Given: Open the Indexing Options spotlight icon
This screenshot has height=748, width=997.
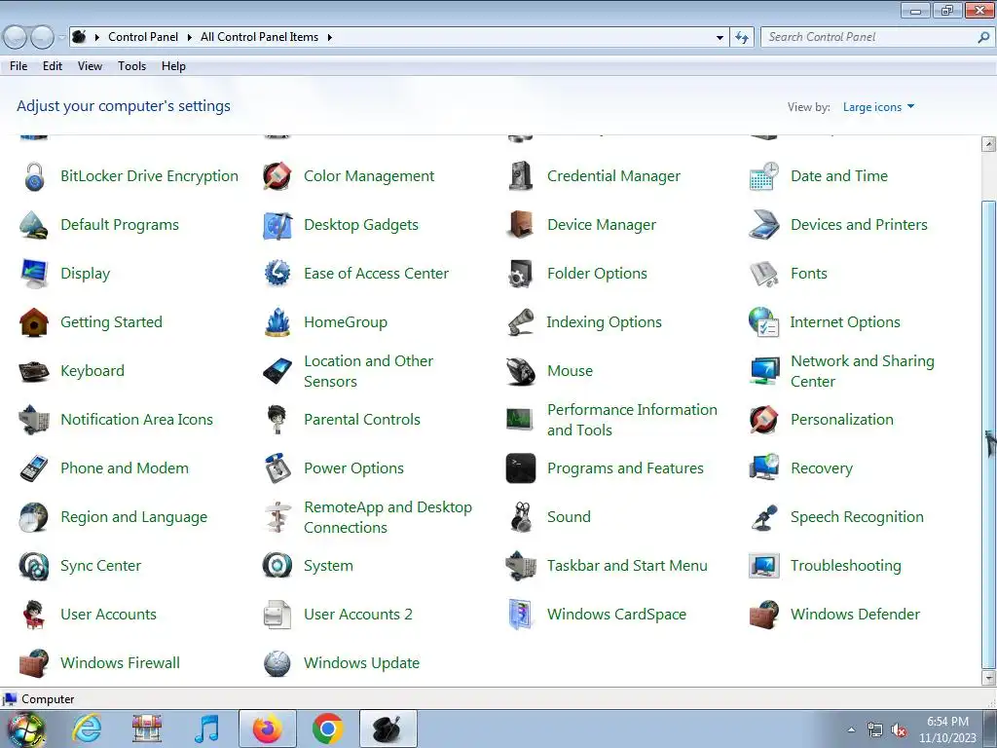Looking at the screenshot, I should coord(521,322).
